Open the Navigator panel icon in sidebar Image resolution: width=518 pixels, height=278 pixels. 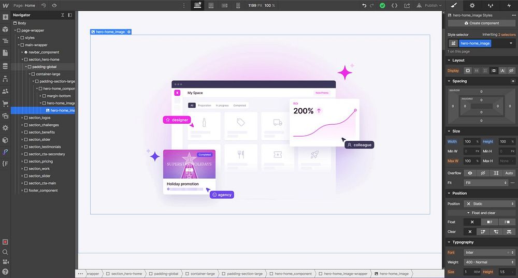tap(5, 41)
